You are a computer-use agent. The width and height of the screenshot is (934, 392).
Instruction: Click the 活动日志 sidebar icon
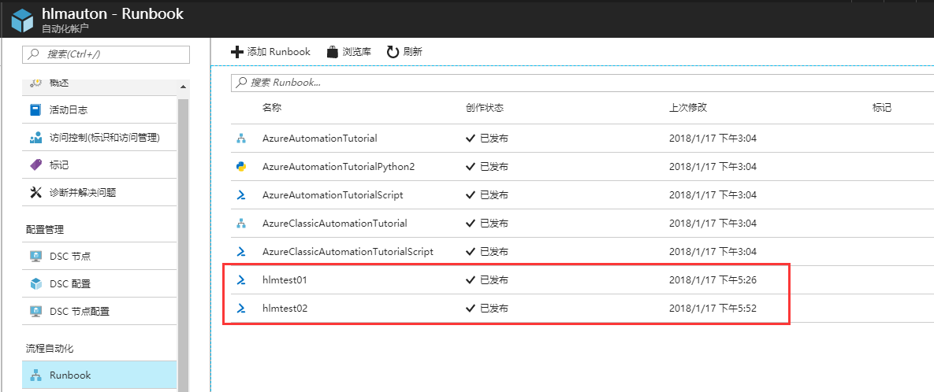tap(35, 110)
